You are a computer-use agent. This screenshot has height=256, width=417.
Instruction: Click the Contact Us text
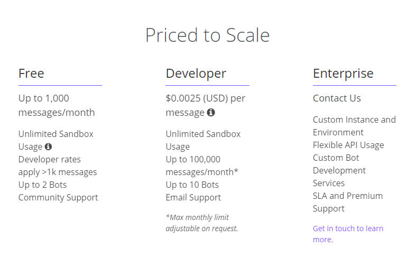coord(337,98)
